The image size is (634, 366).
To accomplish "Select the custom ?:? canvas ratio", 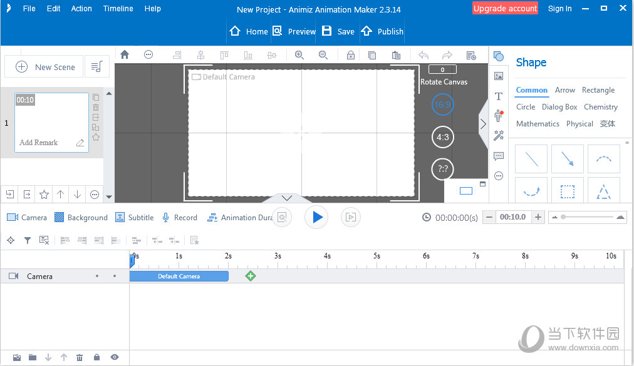I will [443, 169].
